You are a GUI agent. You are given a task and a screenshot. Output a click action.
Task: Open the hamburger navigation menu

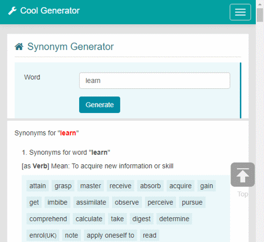tap(240, 12)
